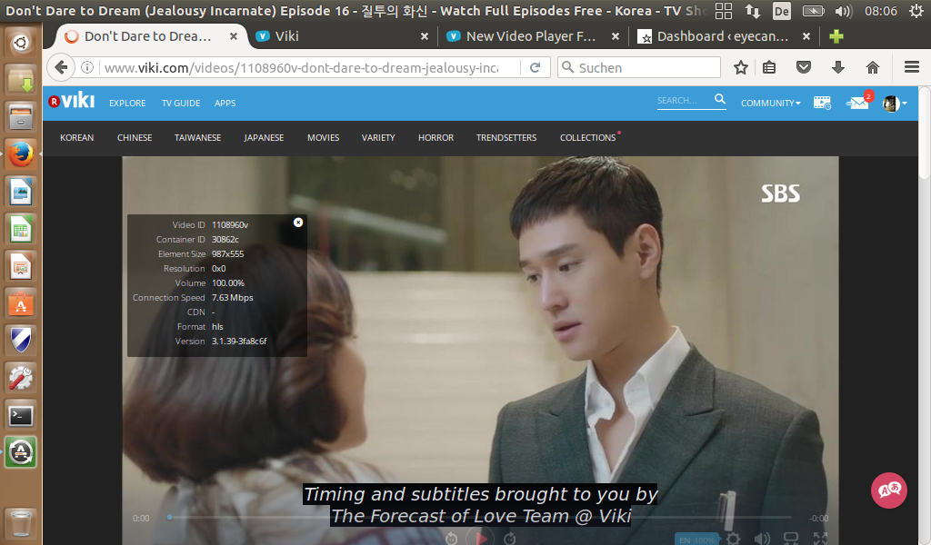Open the APPS link

pyautogui.click(x=225, y=104)
